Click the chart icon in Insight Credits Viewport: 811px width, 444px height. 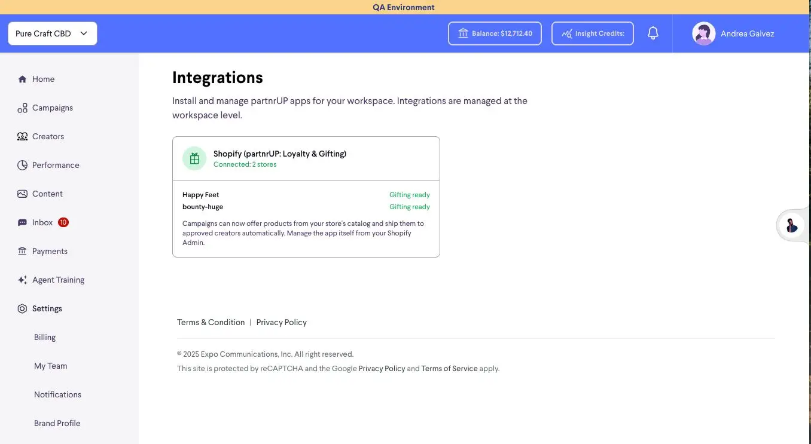click(566, 33)
